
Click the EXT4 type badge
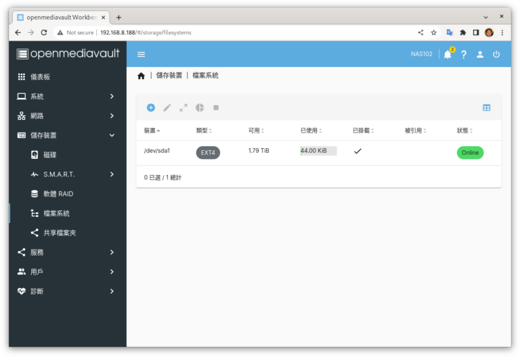(208, 153)
